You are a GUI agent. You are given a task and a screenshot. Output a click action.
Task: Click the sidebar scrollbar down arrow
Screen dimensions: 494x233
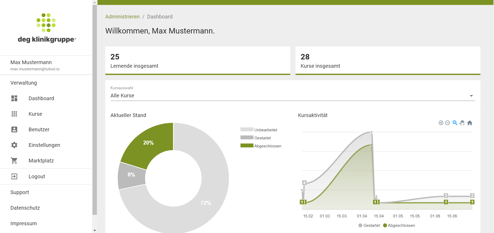click(95, 230)
